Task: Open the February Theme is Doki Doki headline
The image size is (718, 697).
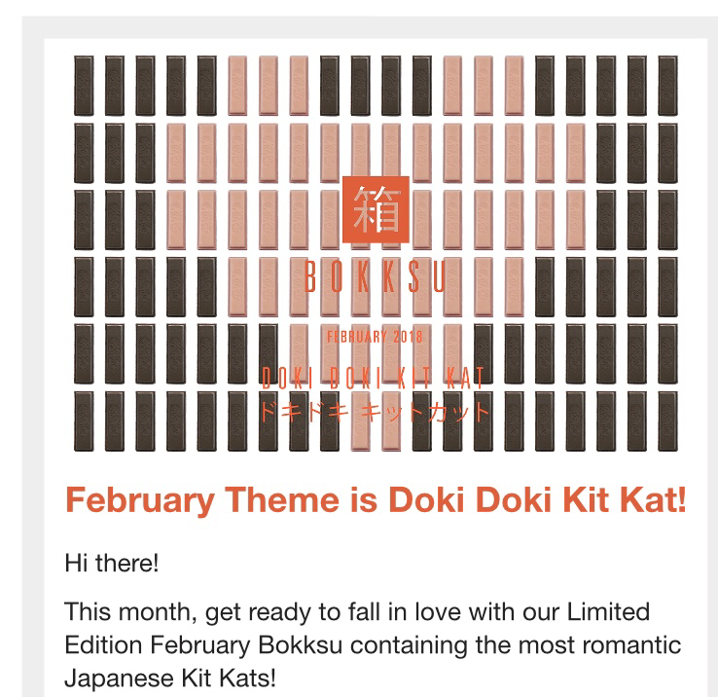Action: 376,499
